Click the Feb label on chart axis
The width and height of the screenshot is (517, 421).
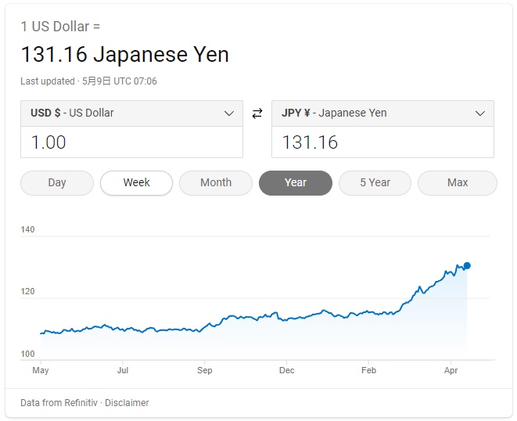(369, 370)
